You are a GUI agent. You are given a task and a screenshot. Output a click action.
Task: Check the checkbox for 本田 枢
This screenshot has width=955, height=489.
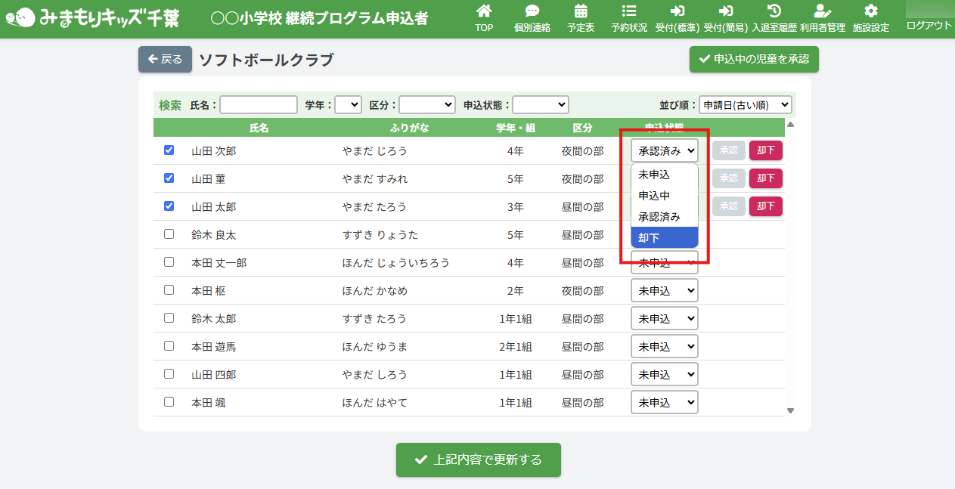(169, 290)
